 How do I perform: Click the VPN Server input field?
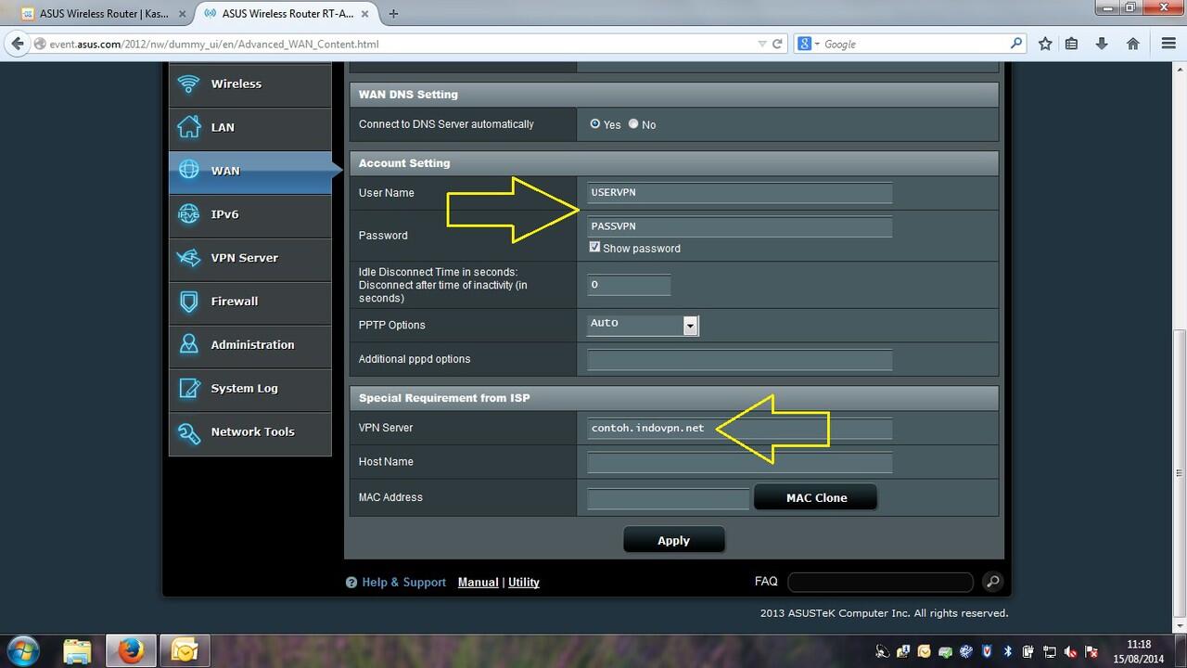[x=740, y=428]
